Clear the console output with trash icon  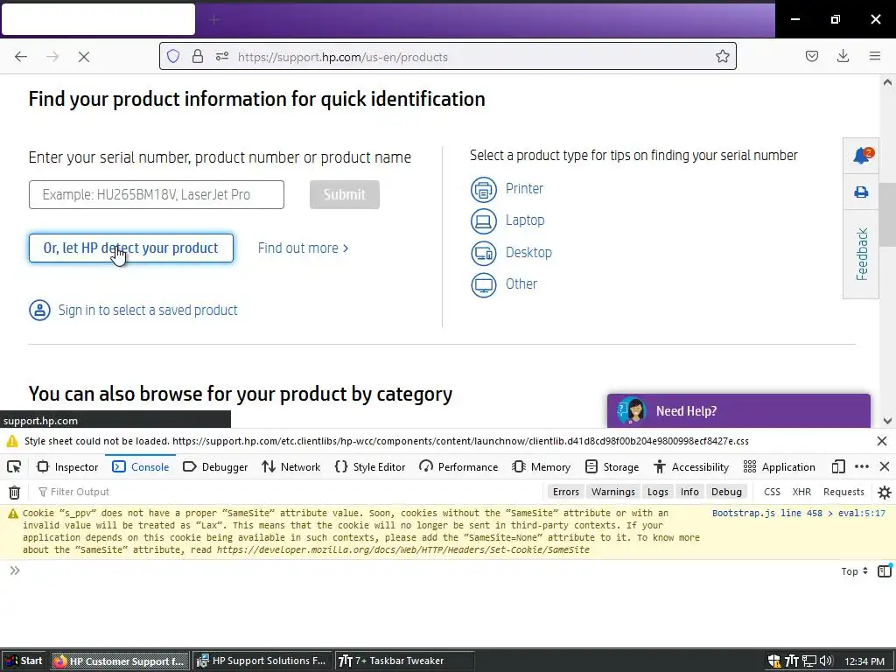14,492
